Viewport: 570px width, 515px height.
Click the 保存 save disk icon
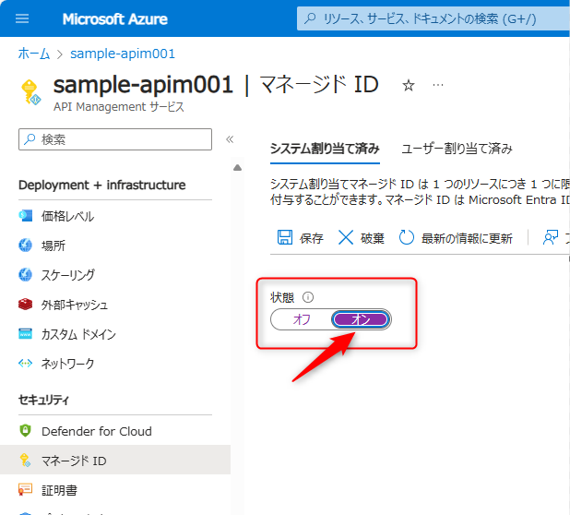point(286,237)
